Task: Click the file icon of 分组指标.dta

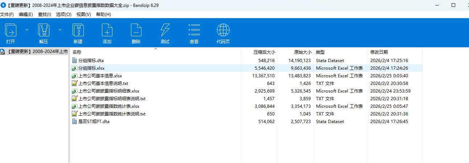Action: tap(75, 60)
